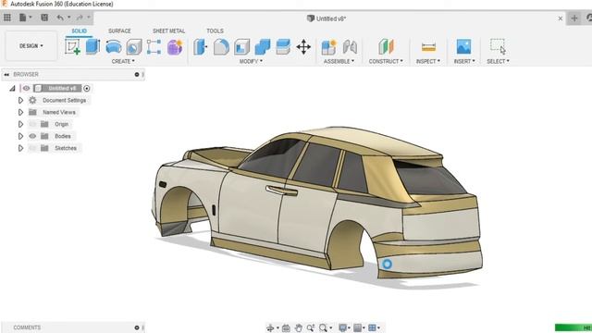Screen dimensions: 592x333
Task: Select the Measure ruler icon
Action: tap(428, 47)
